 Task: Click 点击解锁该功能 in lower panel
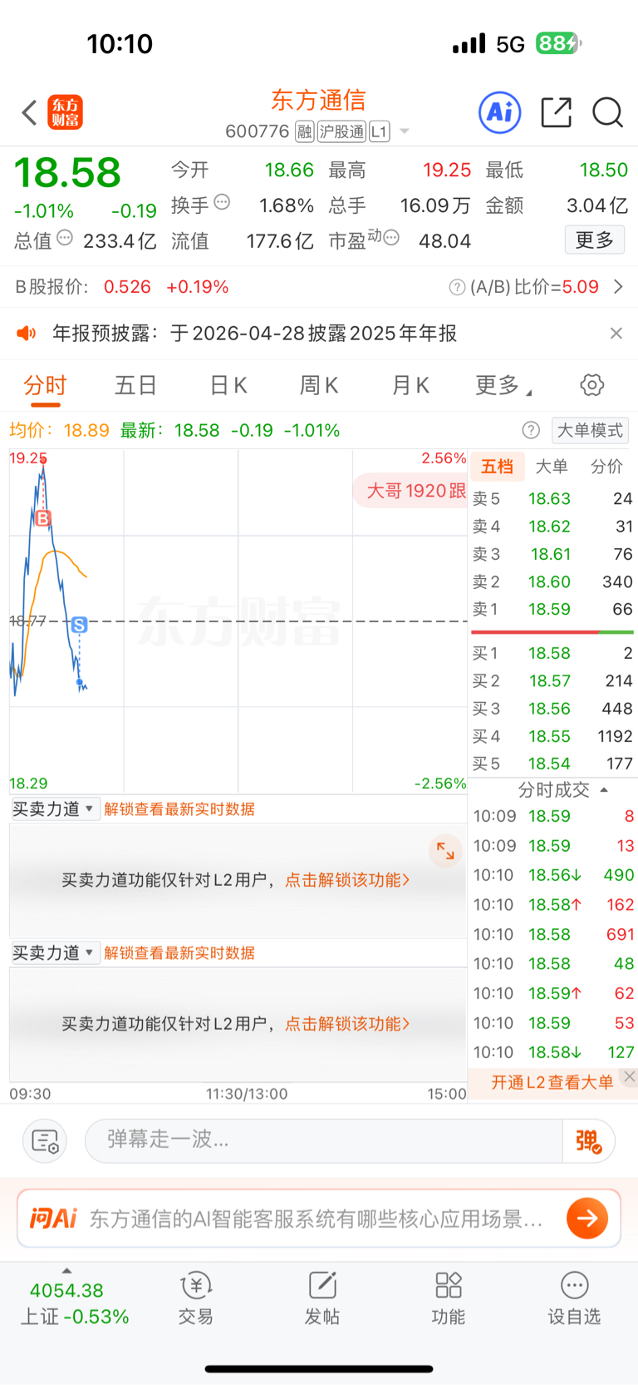[x=348, y=1024]
